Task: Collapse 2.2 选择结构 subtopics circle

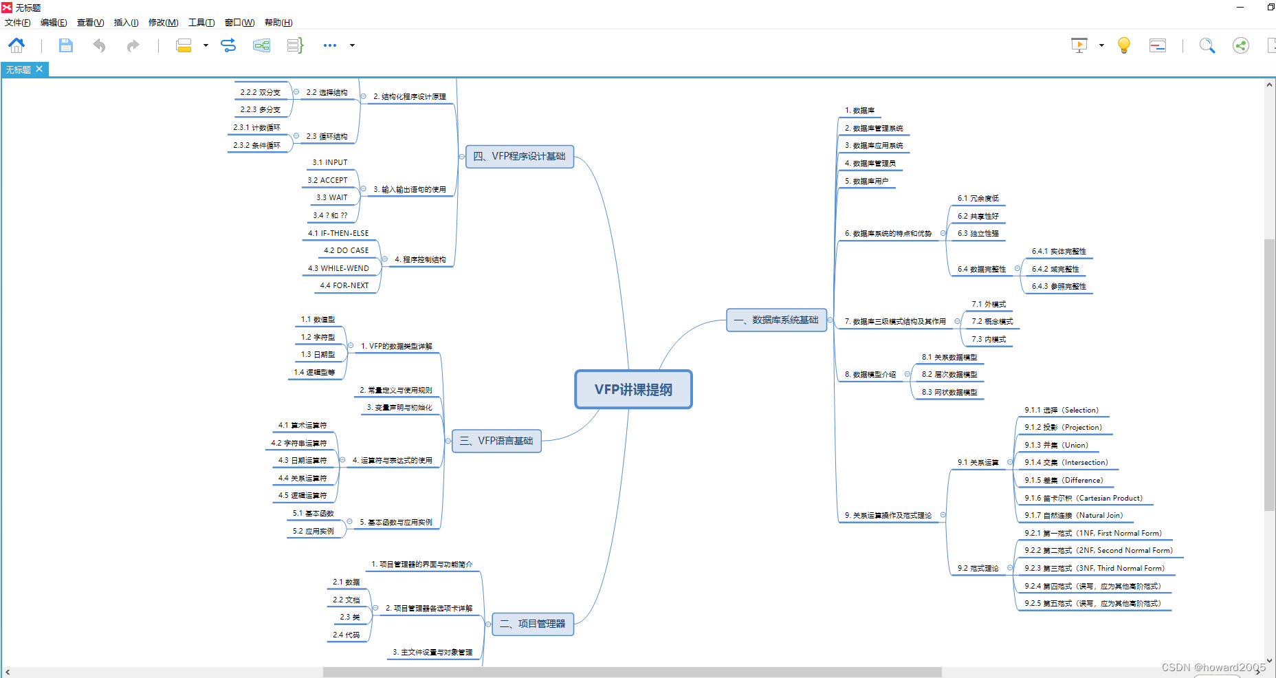Action: pos(296,92)
